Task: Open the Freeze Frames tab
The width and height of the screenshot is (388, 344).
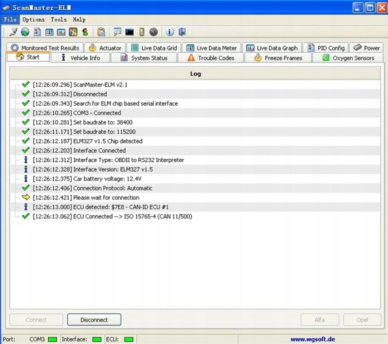Action: [x=278, y=58]
